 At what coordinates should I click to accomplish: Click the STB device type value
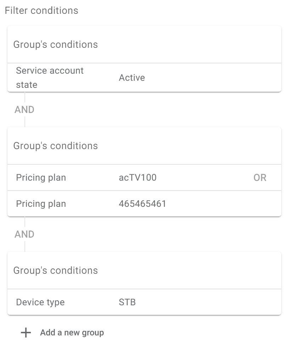click(x=127, y=302)
